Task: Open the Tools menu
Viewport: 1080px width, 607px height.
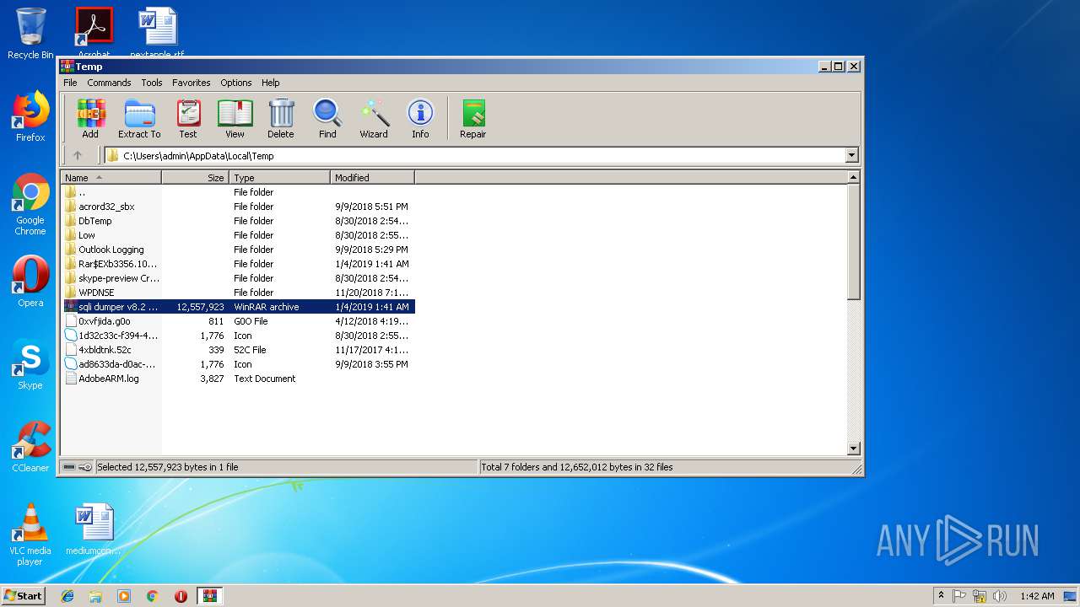Action: [x=152, y=83]
